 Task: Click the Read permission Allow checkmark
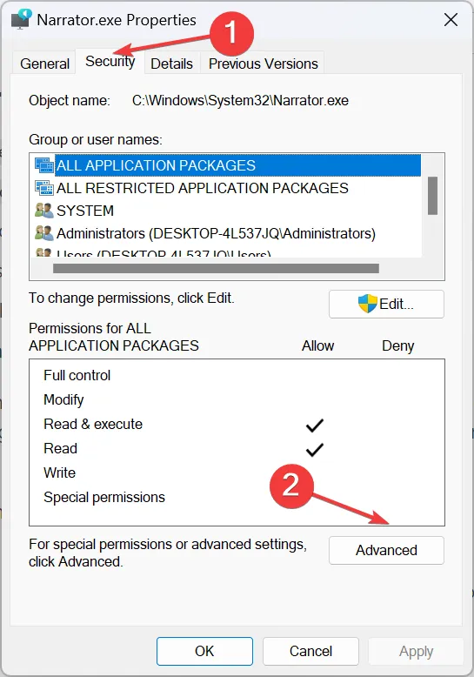pyautogui.click(x=314, y=450)
